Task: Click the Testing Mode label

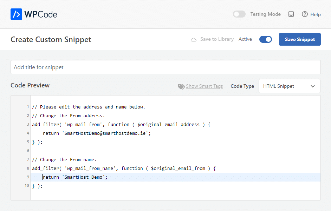Action: [x=265, y=14]
